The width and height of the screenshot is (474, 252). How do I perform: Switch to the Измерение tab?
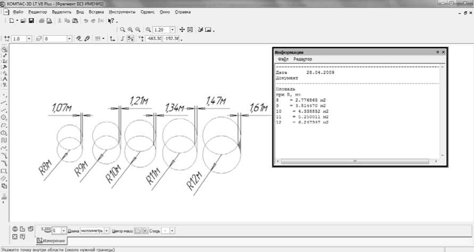52,240
